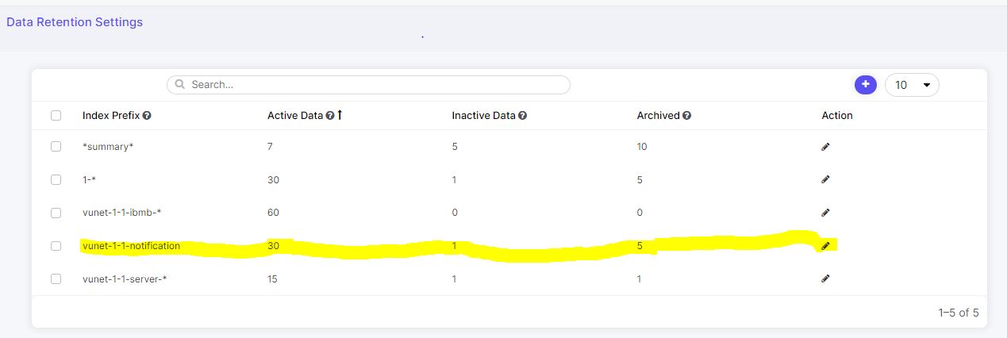Click Archived column help icon
This screenshot has width=1007, height=338.
coord(686,116)
